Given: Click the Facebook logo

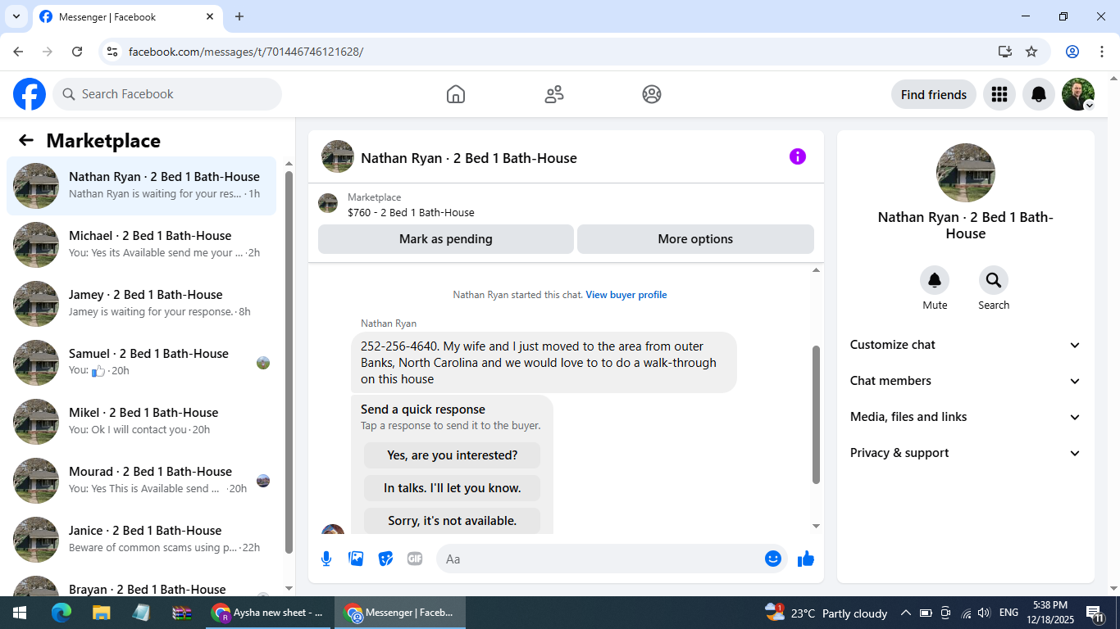Looking at the screenshot, I should 30,94.
